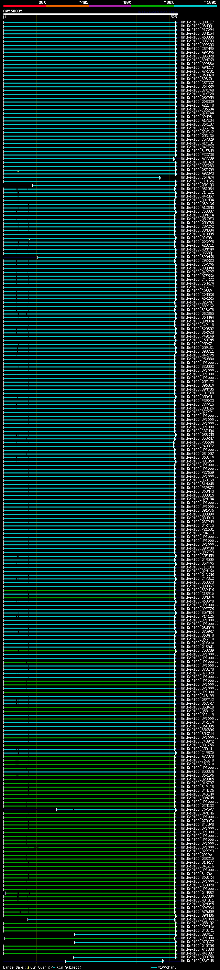Select the UniRef100_B3VIM8 label

(x=197, y=961)
